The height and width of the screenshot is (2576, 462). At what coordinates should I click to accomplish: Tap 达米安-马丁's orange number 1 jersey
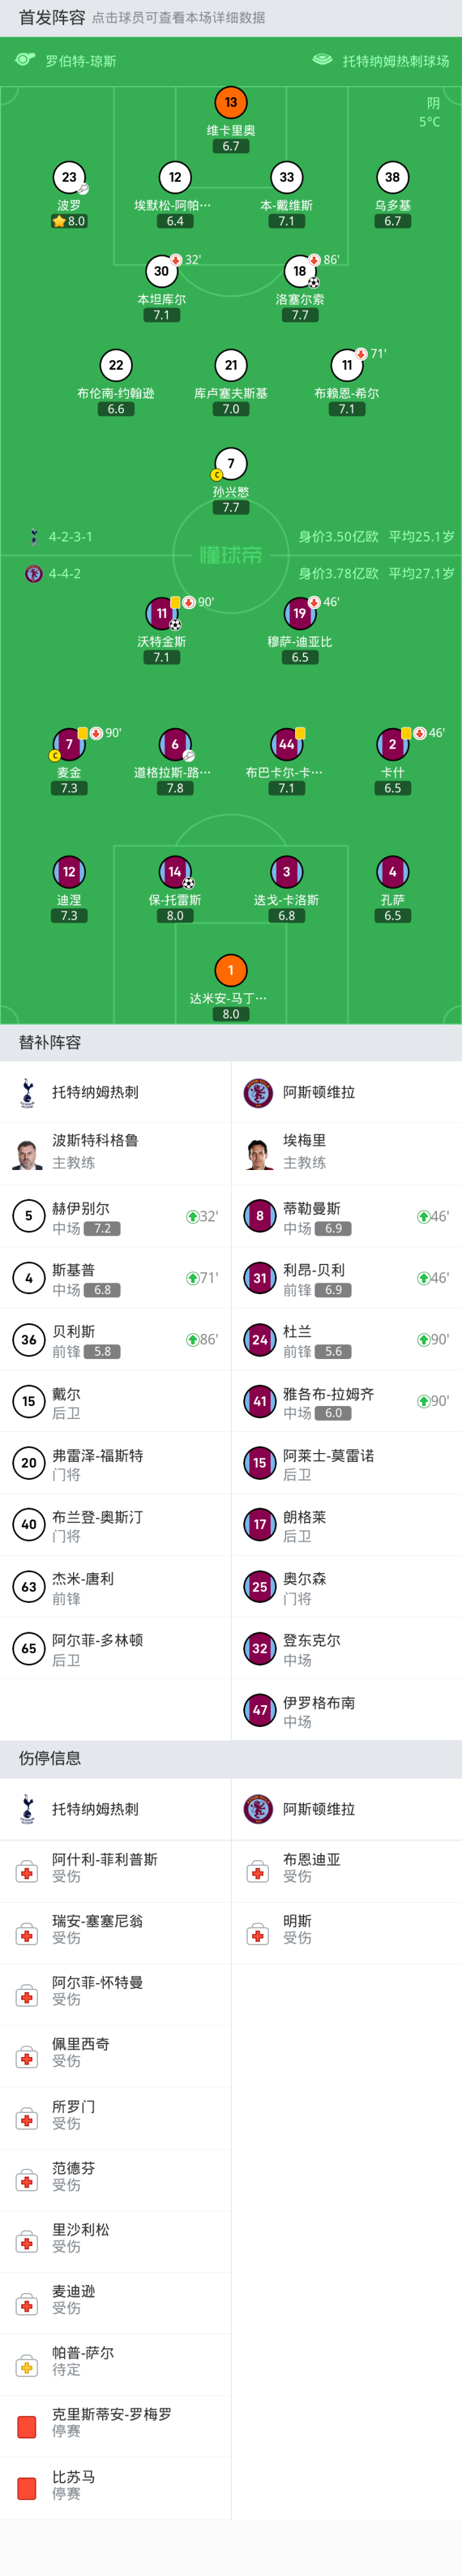coord(230,969)
